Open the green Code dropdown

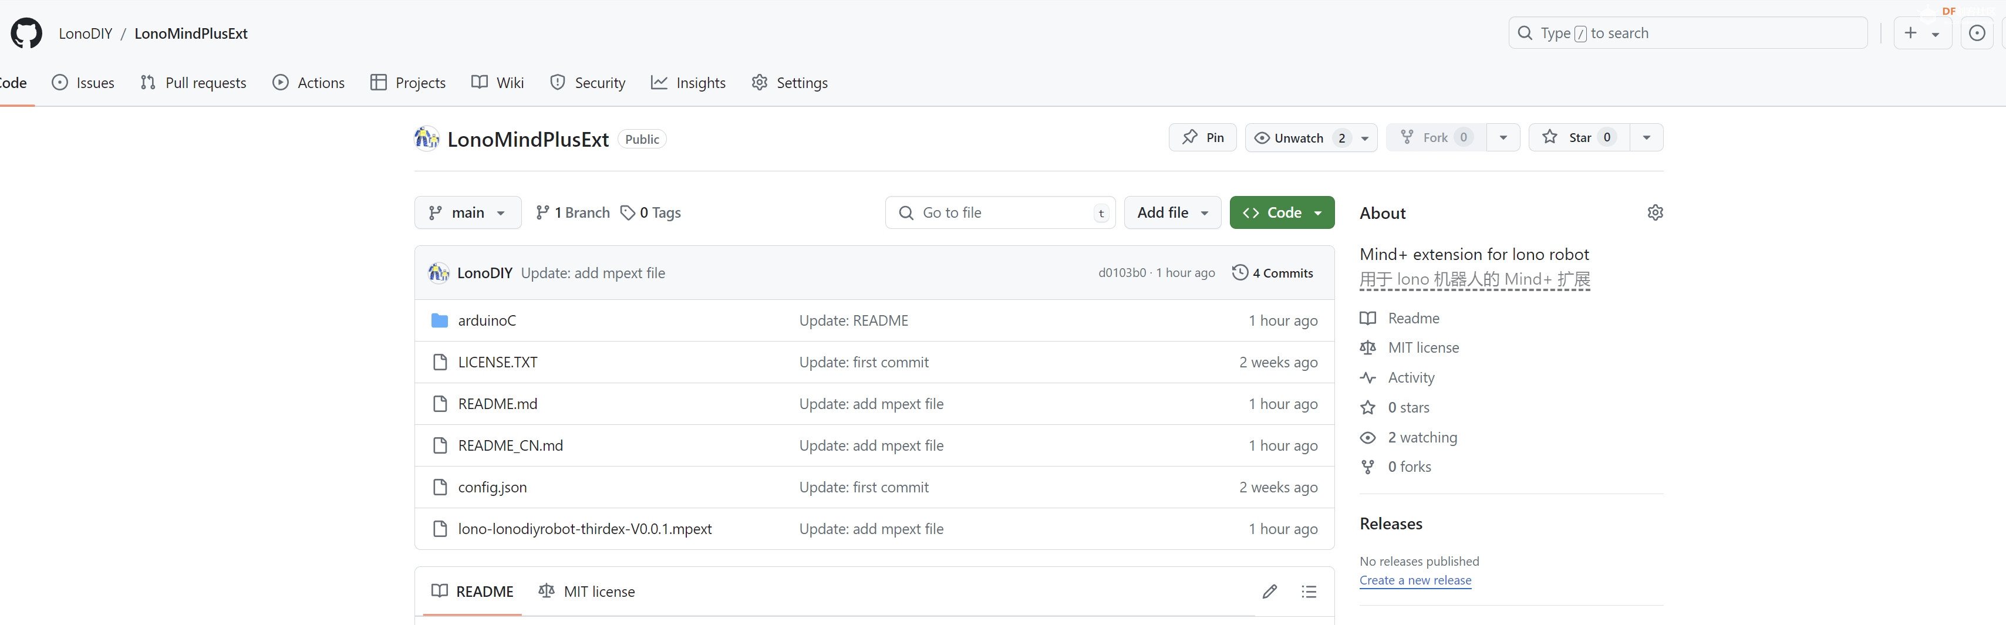coord(1282,212)
